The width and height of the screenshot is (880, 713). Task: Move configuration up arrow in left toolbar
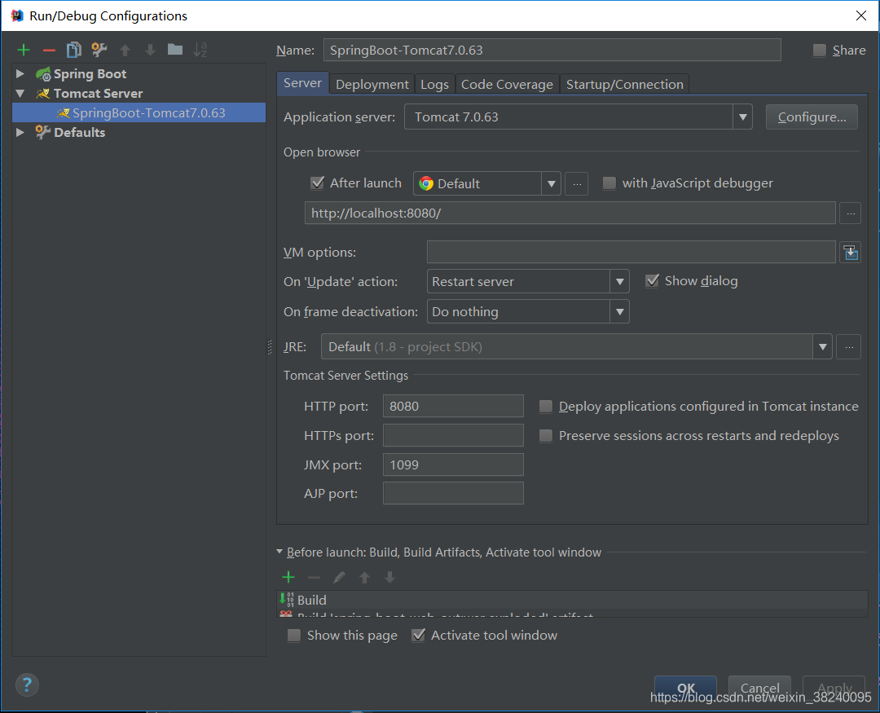point(125,50)
